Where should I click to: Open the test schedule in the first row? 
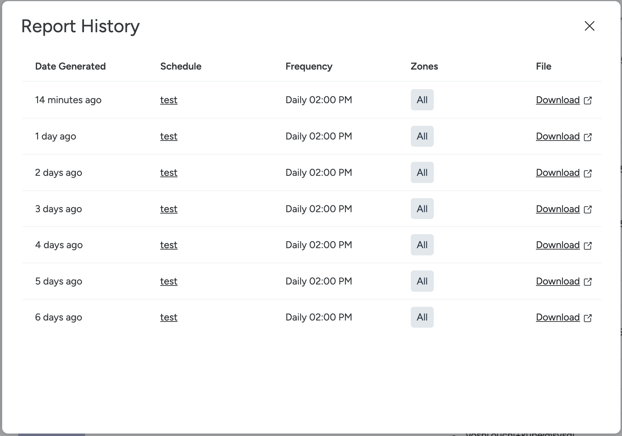[169, 100]
